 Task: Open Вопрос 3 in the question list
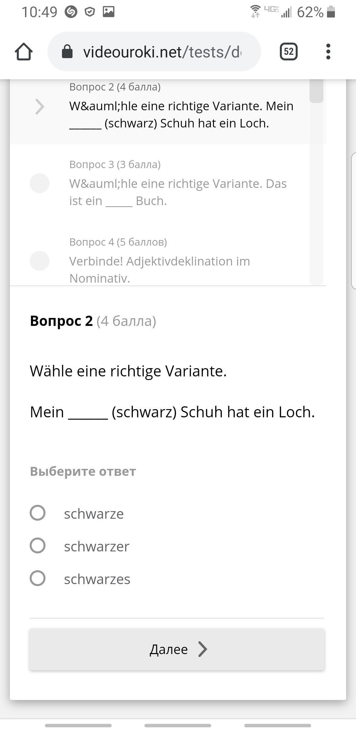pyautogui.click(x=178, y=183)
